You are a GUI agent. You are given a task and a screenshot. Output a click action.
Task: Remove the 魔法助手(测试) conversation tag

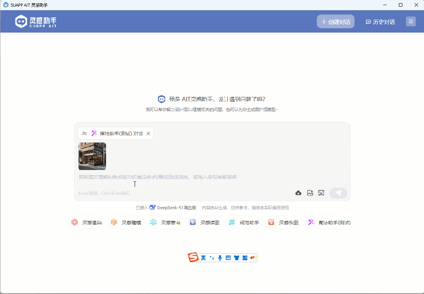click(148, 133)
